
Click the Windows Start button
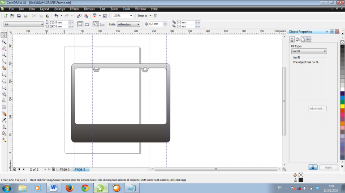(7, 188)
